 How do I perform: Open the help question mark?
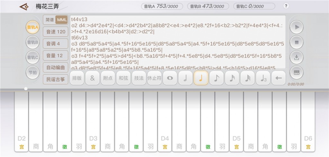(286, 6)
